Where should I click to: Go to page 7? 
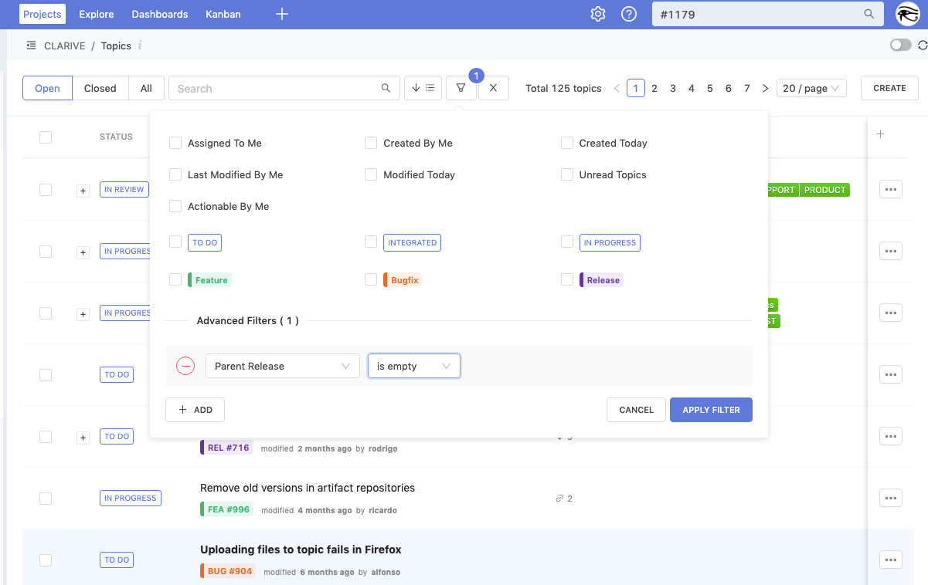(747, 88)
